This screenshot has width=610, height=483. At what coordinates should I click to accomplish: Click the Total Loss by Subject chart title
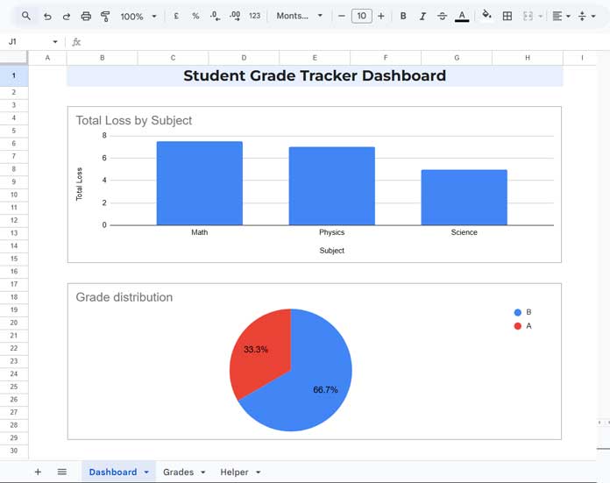tap(134, 120)
